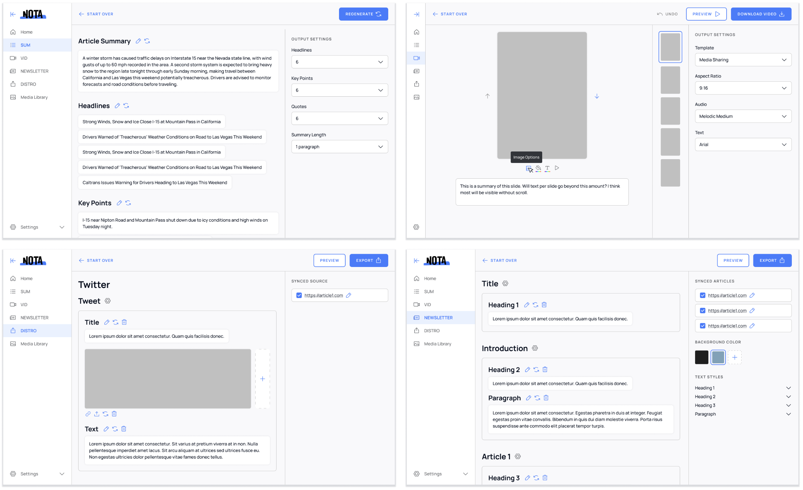The height and width of the screenshot is (490, 803).
Task: Open the Summary Length dropdown
Action: [339, 147]
